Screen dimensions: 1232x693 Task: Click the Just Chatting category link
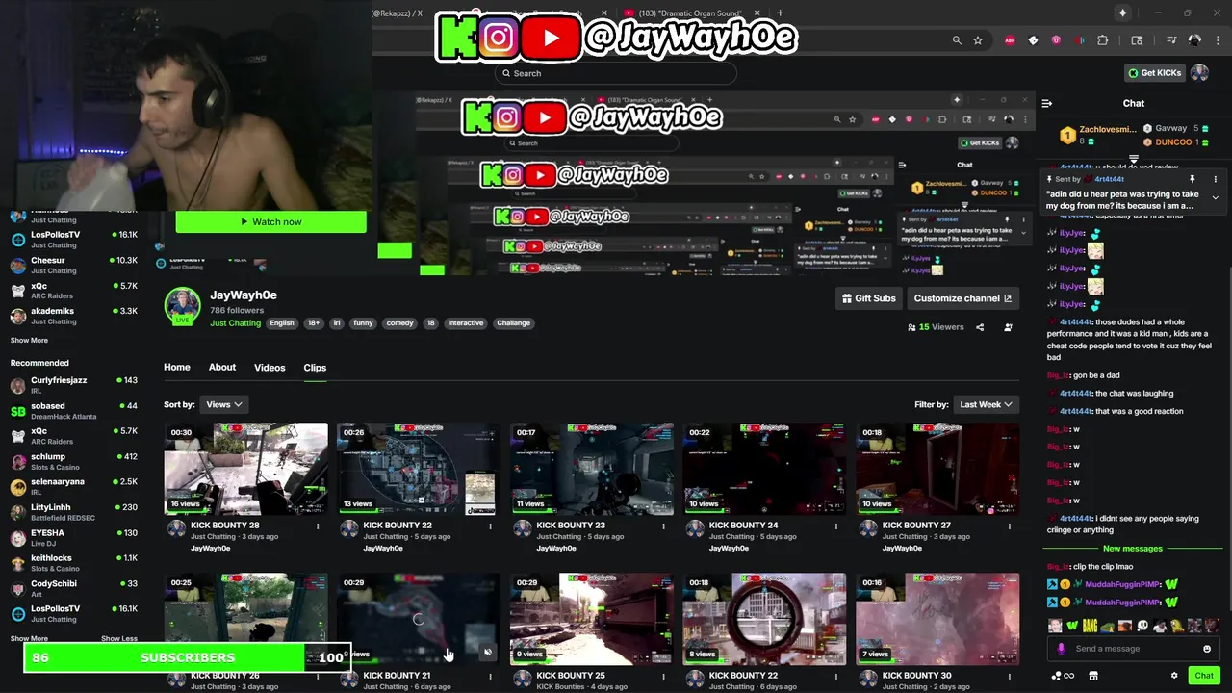[x=235, y=323]
